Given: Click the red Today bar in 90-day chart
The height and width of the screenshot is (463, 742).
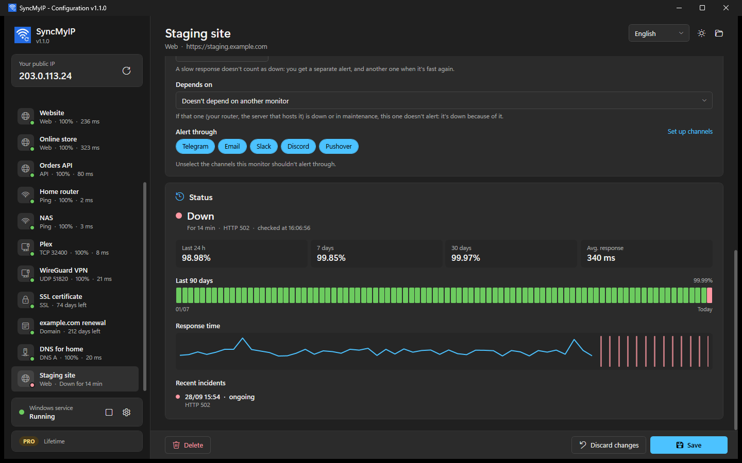Looking at the screenshot, I should click(710, 295).
